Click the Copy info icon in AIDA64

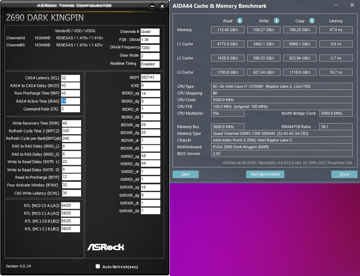click(x=312, y=21)
